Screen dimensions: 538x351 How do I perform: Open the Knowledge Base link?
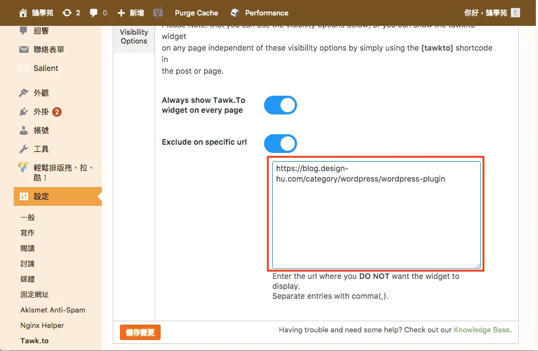[481, 330]
